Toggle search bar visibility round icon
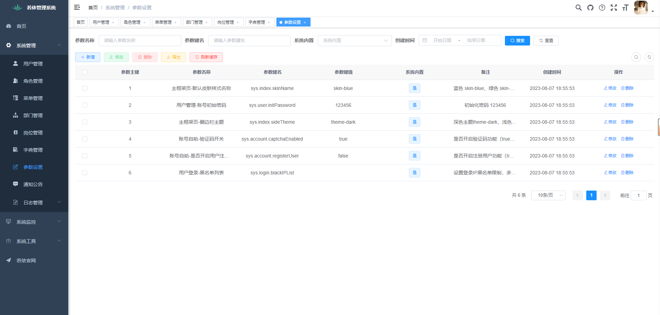Image resolution: width=660 pixels, height=315 pixels. tap(636, 57)
